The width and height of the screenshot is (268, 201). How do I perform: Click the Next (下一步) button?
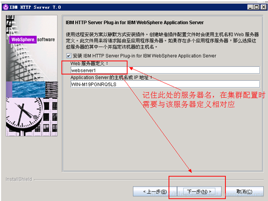click(199, 191)
